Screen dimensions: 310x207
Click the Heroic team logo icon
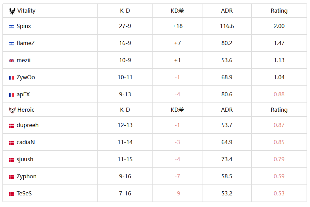[12, 110]
